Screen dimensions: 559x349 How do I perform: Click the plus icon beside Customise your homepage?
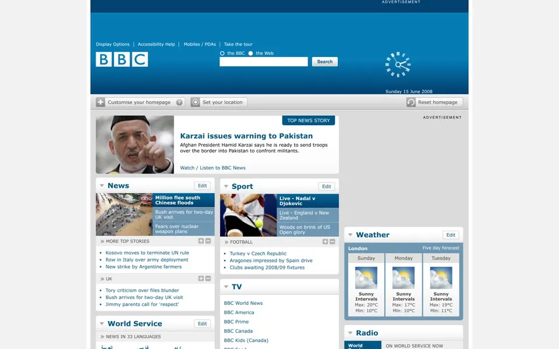click(101, 102)
